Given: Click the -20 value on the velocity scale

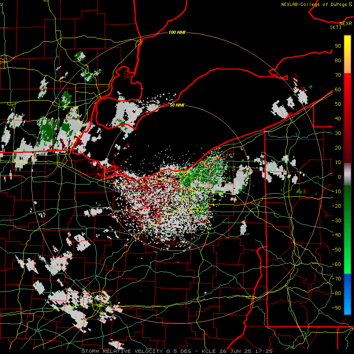Looking at the screenshot, I should (336, 206).
